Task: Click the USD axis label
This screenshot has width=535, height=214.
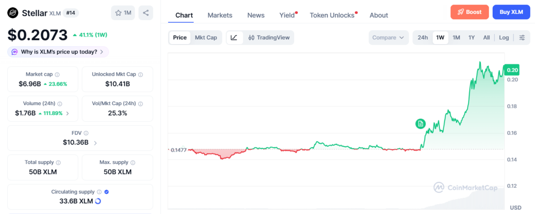Action: pyautogui.click(x=516, y=208)
